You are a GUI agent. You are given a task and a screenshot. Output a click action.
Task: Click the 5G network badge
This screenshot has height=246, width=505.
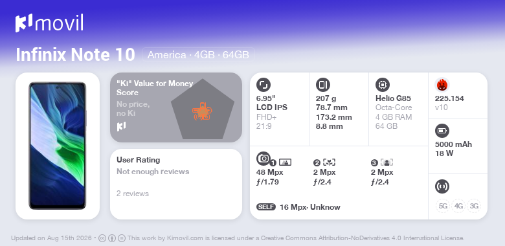[443, 206]
